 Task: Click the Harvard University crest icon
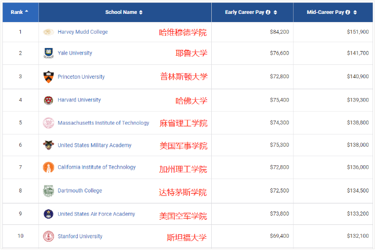[49, 100]
